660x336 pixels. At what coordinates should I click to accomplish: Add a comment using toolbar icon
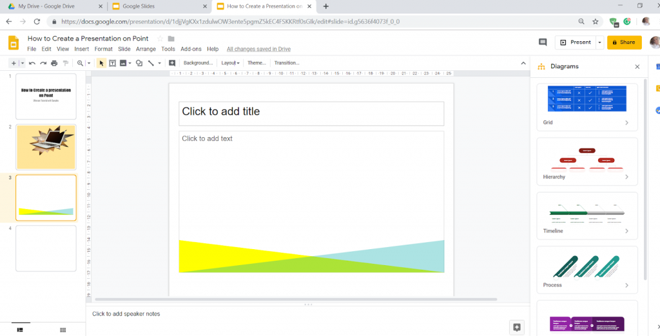point(172,63)
